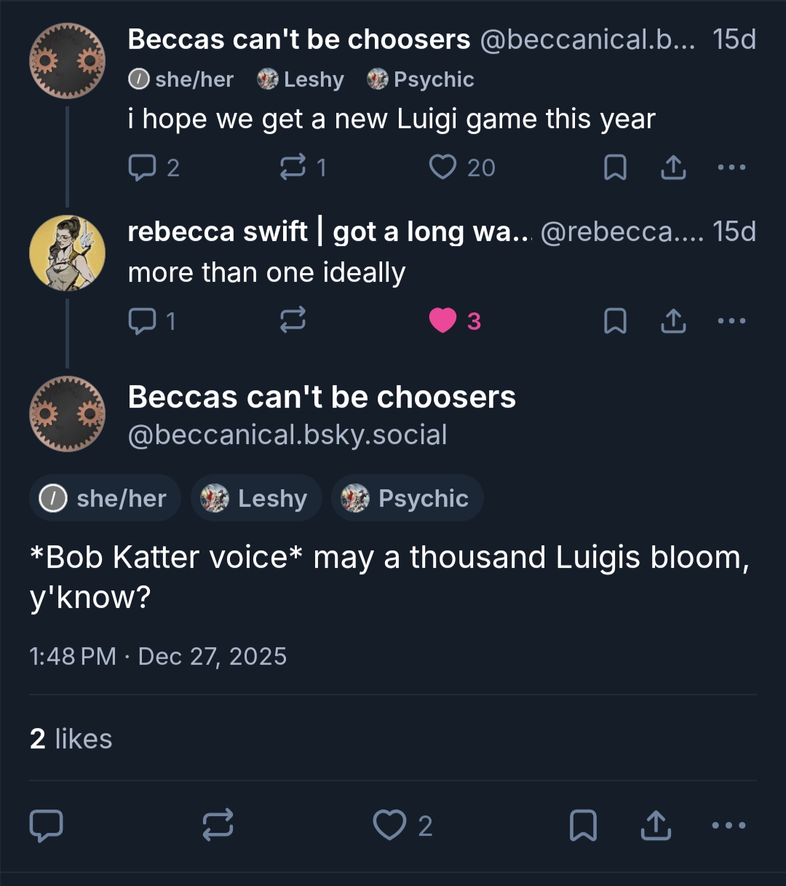Click the large Leshy label badge
Screen dimensions: 786x886
coord(256,499)
